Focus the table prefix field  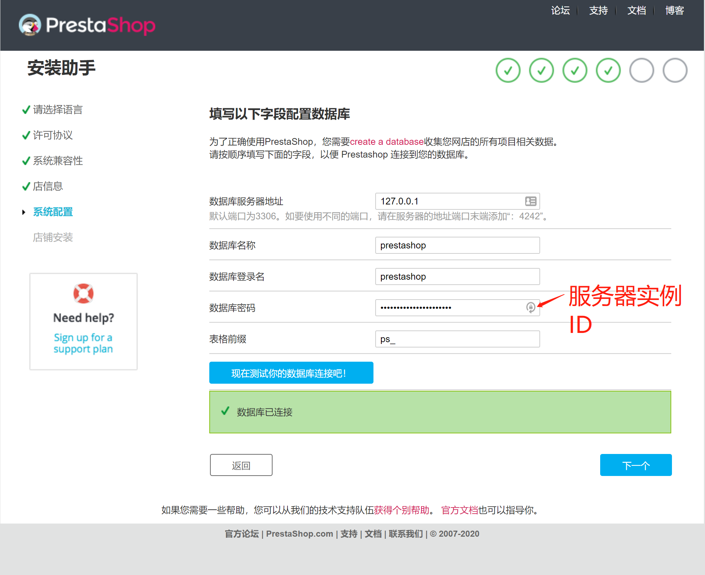tap(457, 339)
